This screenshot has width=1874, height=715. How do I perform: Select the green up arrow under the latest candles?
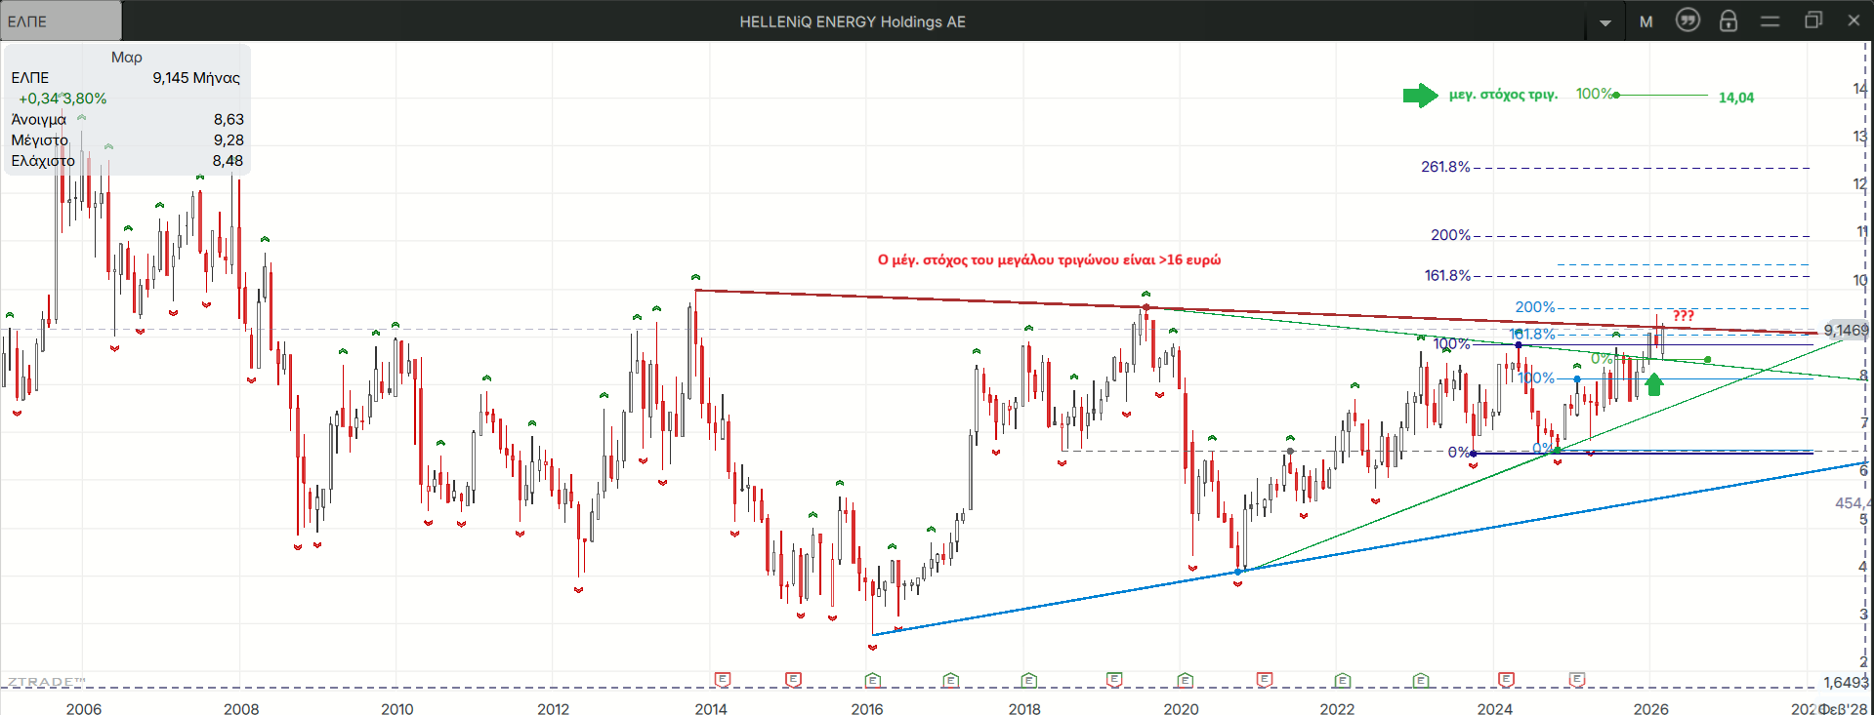[x=1653, y=384]
